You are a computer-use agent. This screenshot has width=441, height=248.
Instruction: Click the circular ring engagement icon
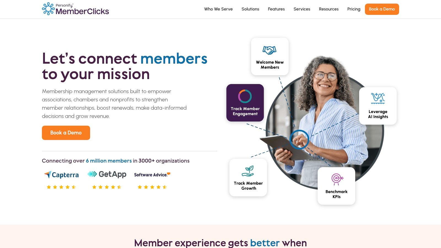point(245,96)
